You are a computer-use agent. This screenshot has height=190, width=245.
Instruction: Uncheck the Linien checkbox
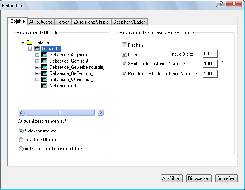point(125,54)
